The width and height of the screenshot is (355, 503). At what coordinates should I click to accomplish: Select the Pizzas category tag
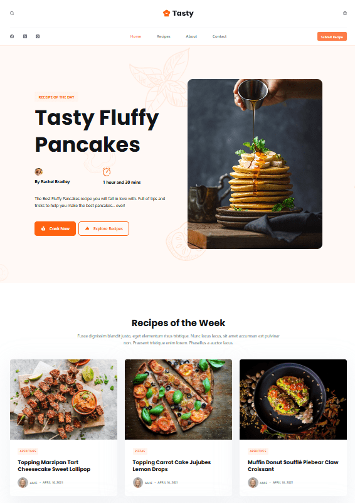pyautogui.click(x=140, y=451)
